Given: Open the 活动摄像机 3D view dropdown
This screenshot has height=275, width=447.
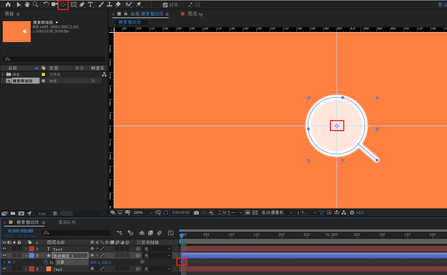Looking at the screenshot, I should point(276,212).
